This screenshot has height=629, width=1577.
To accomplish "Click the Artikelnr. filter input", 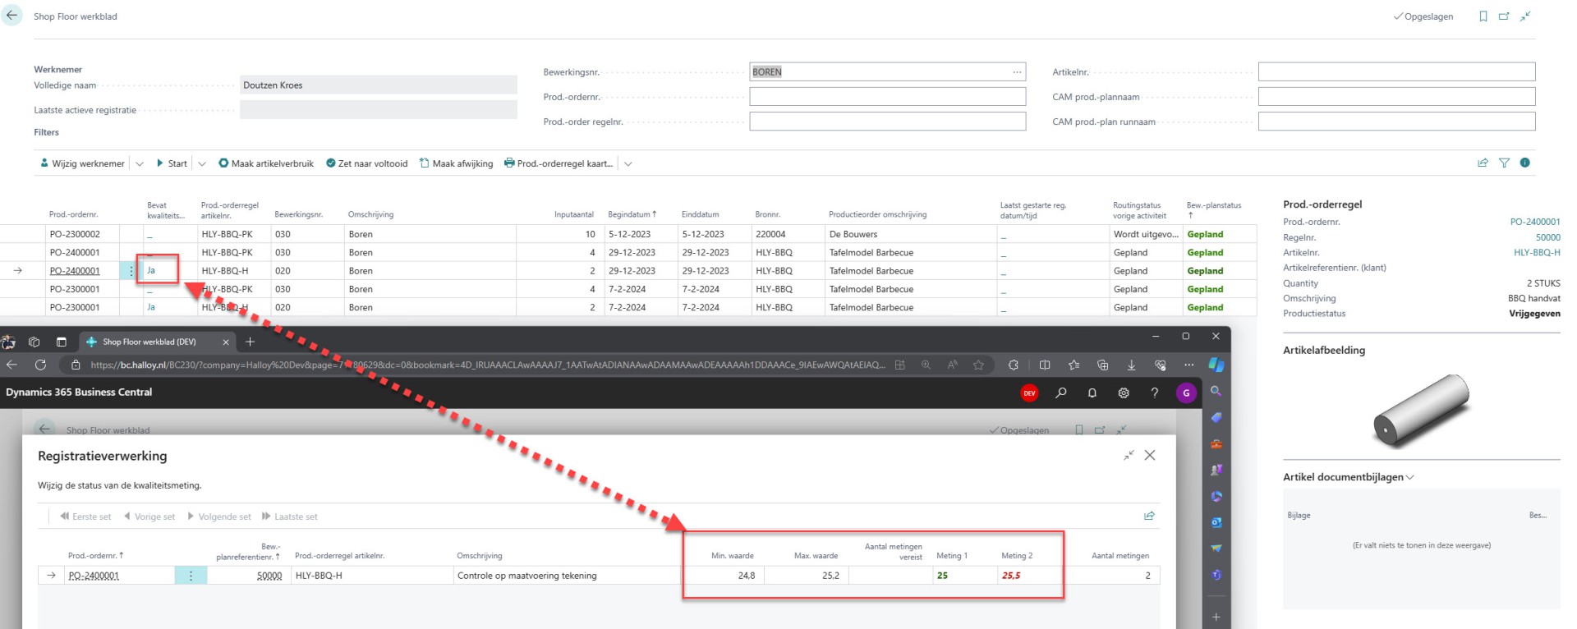I will point(1396,72).
